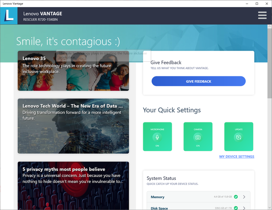Click the green Memory status checkmark
Viewport: 272px width, 210px height.
click(x=236, y=197)
